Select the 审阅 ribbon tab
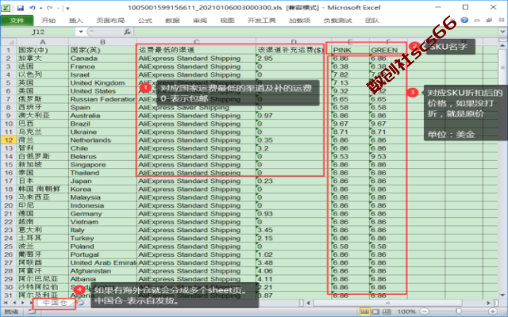 tap(199, 21)
